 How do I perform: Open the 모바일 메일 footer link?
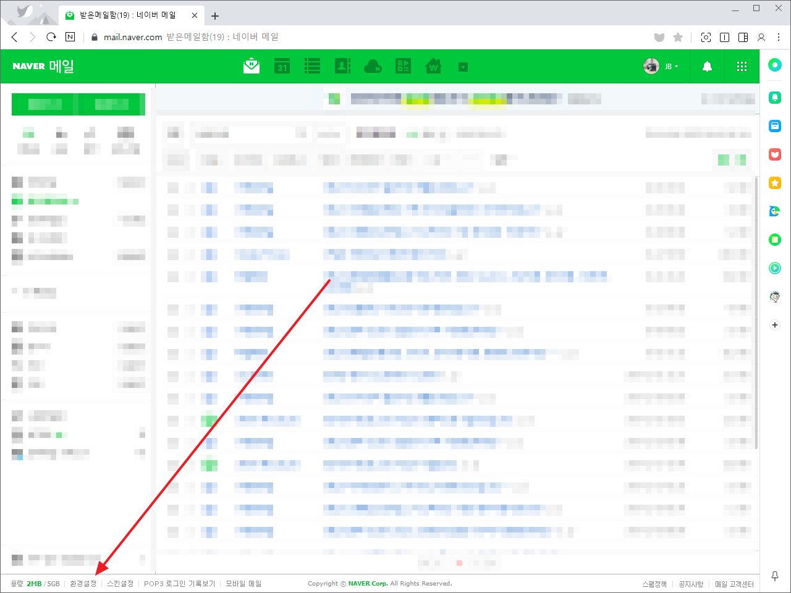243,584
